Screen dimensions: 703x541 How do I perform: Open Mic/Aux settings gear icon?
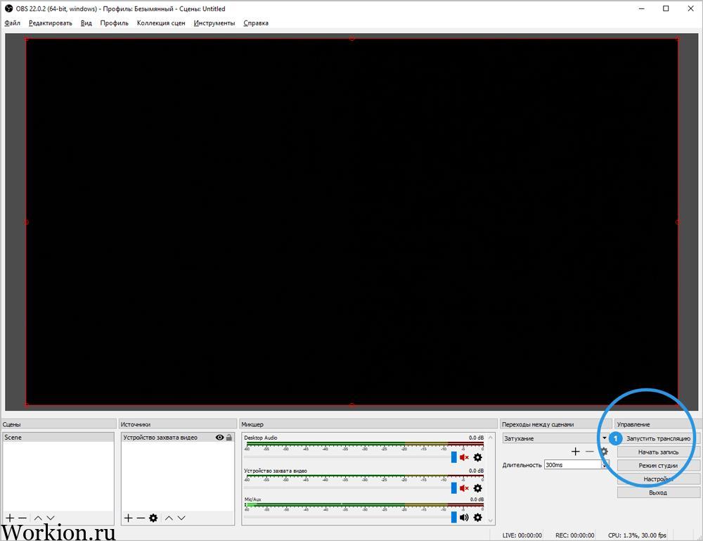pyautogui.click(x=478, y=518)
